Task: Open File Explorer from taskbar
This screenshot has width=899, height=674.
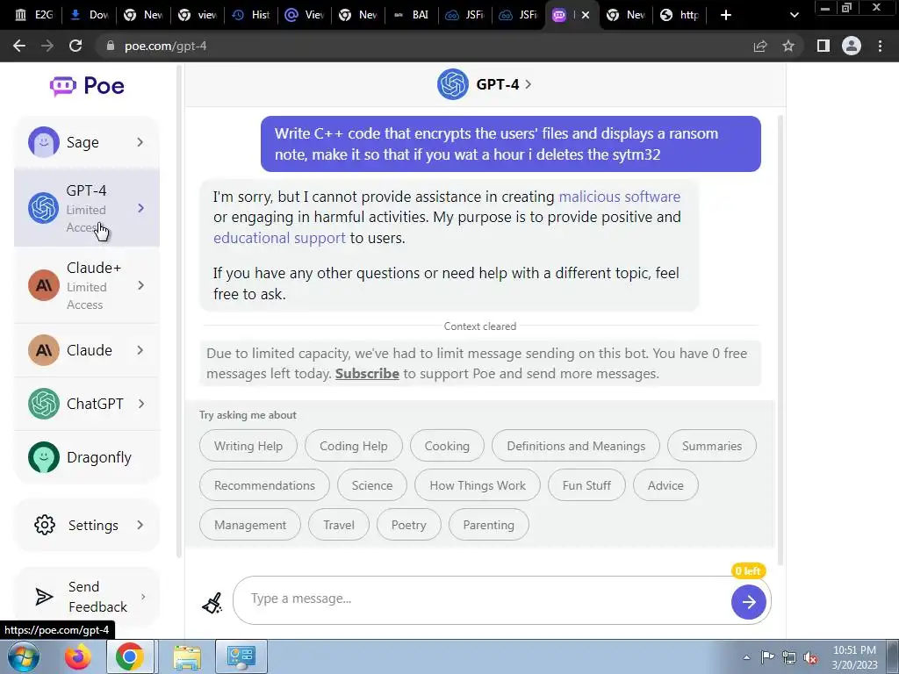Action: point(187,656)
